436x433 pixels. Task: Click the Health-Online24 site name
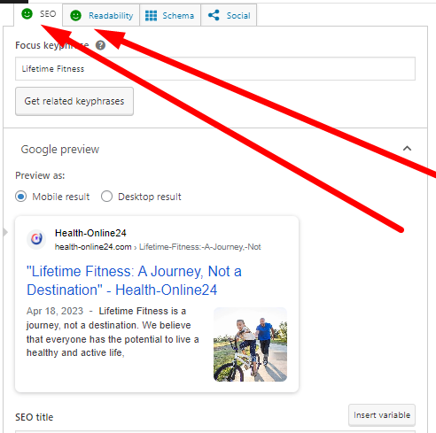pyautogui.click(x=90, y=233)
